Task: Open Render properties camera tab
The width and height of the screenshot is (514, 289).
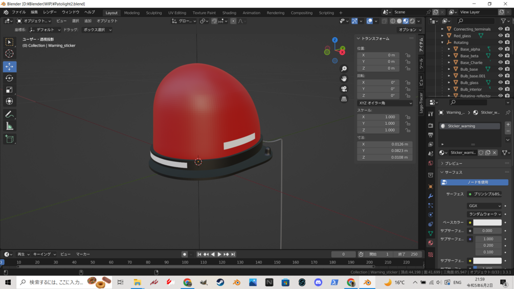Action: [x=431, y=125]
